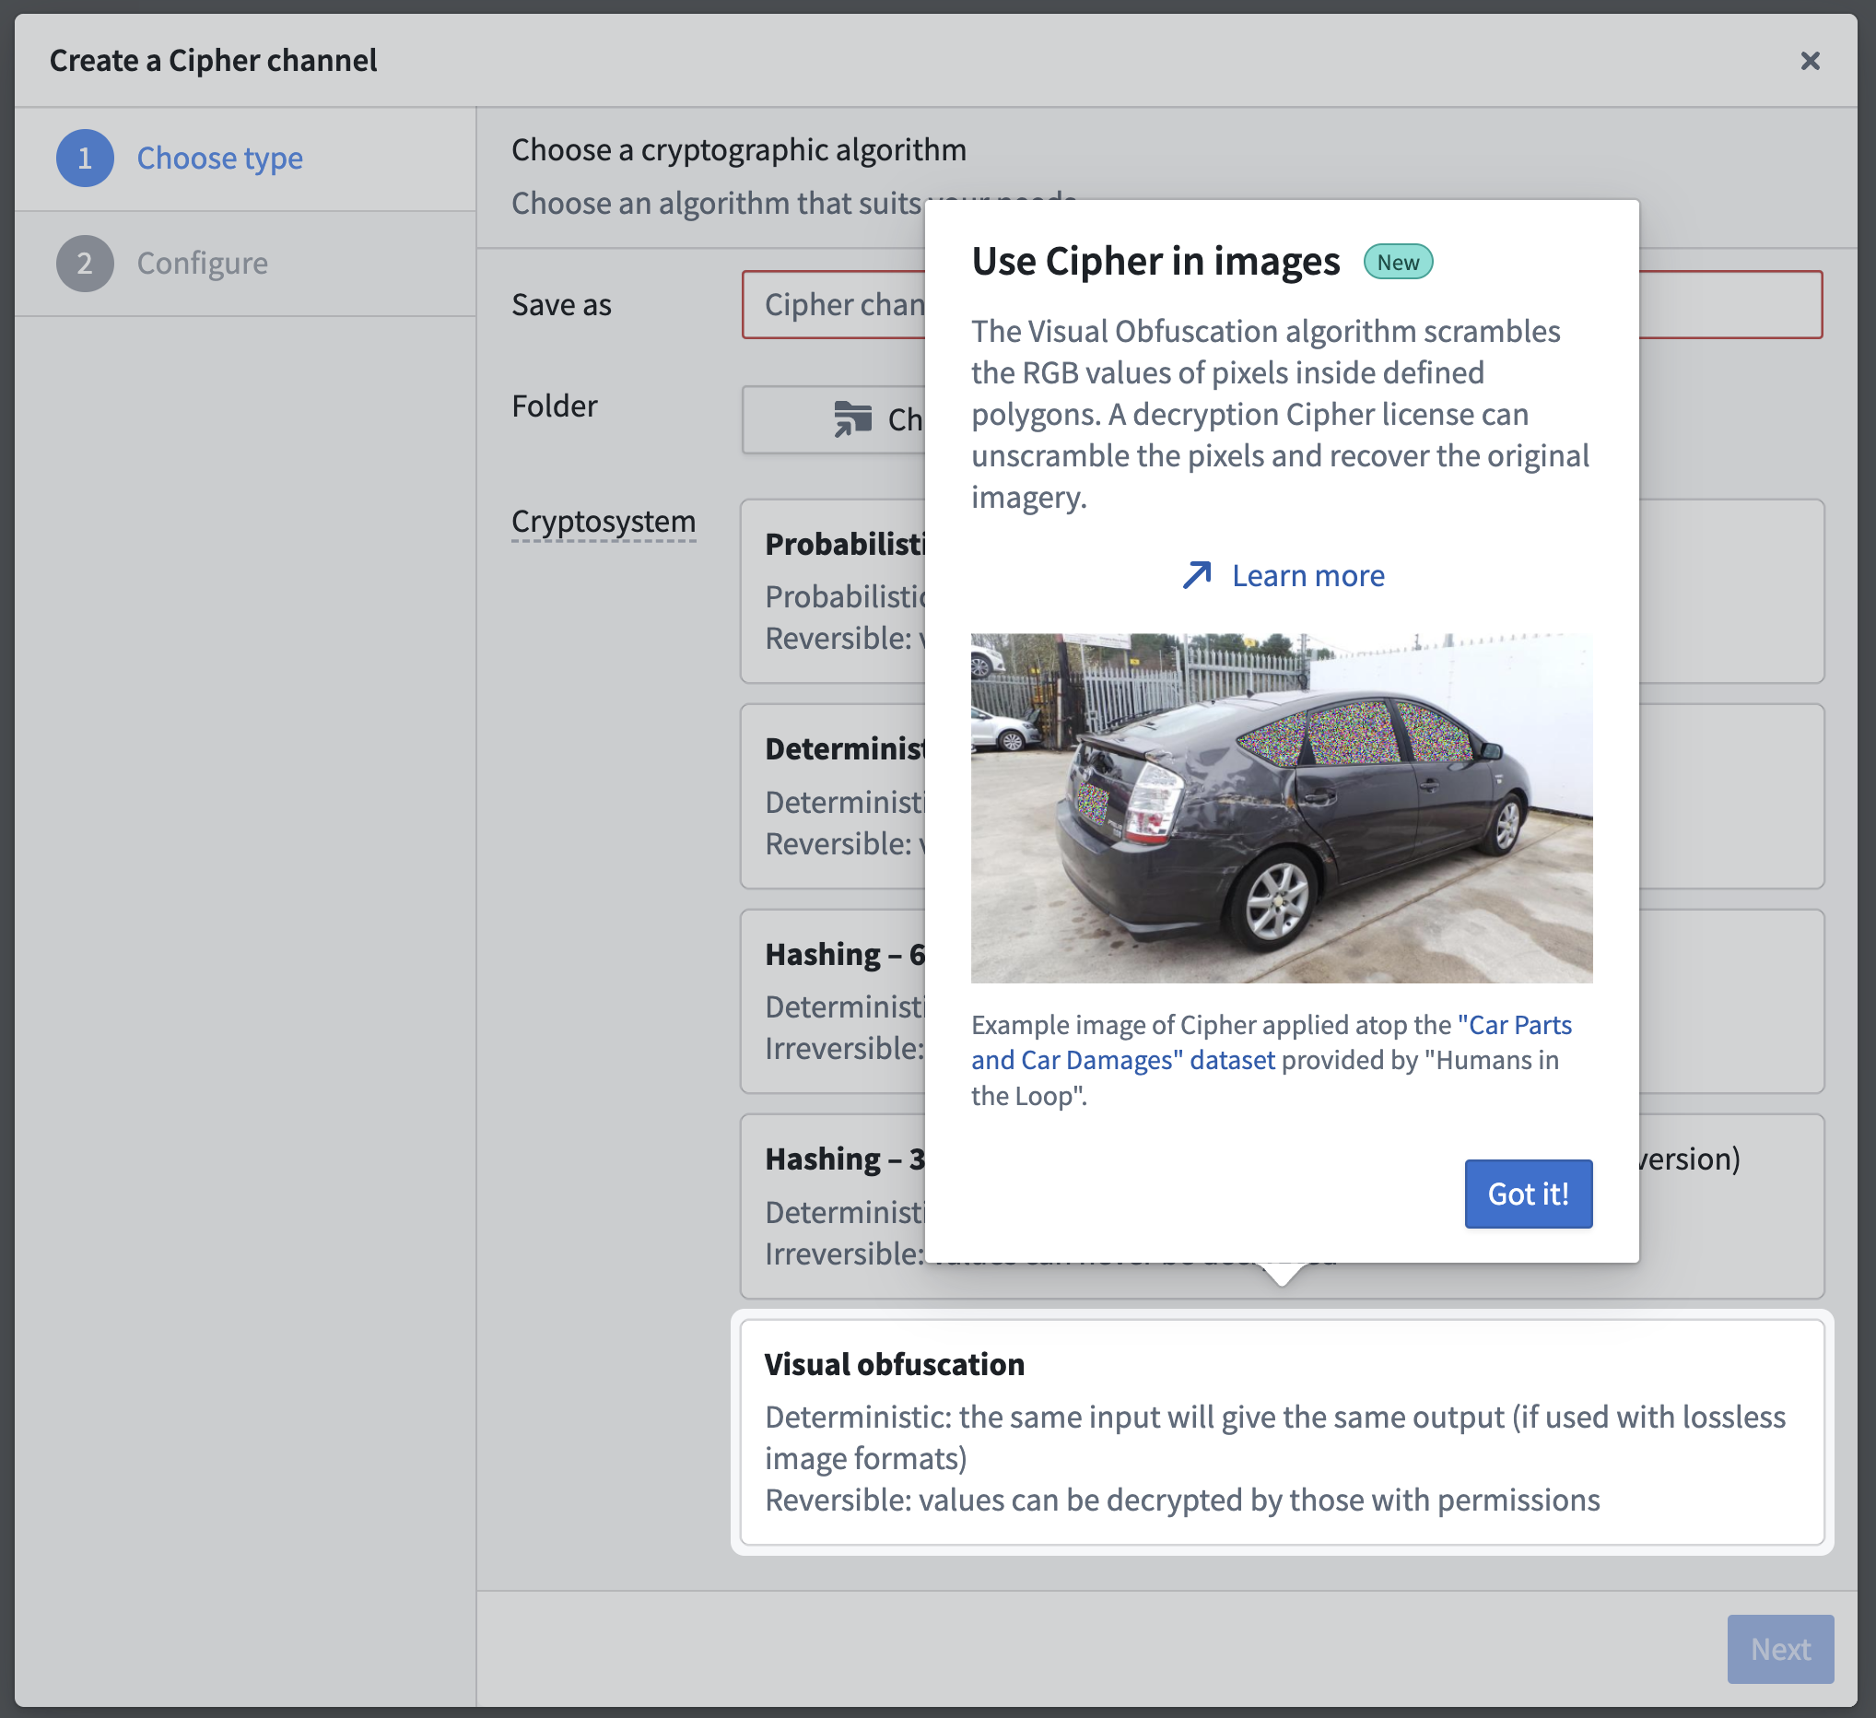
Task: Click the step 2 number circle icon
Action: click(x=85, y=264)
